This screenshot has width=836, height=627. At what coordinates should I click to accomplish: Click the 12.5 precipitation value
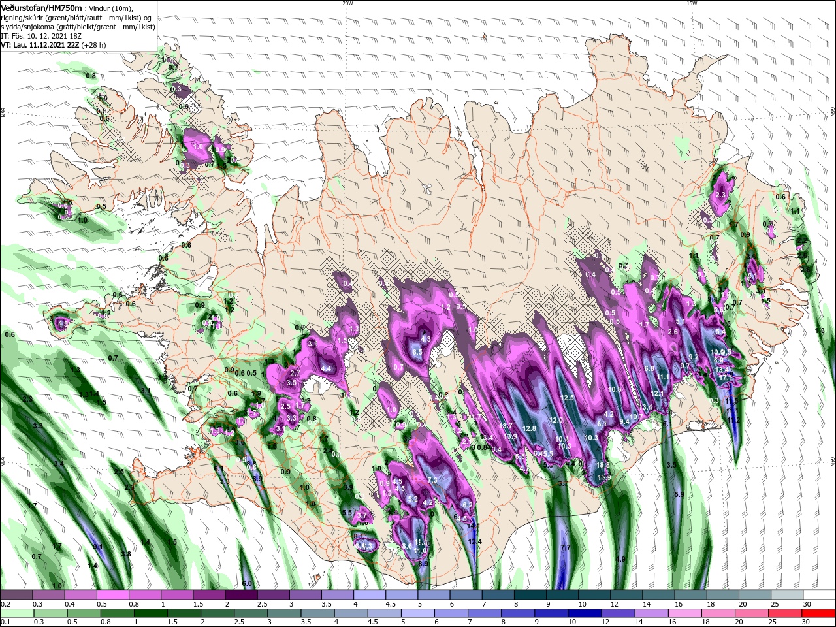click(566, 398)
